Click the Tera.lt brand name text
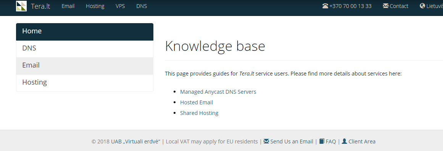The width and height of the screenshot is (443, 151). (40, 6)
